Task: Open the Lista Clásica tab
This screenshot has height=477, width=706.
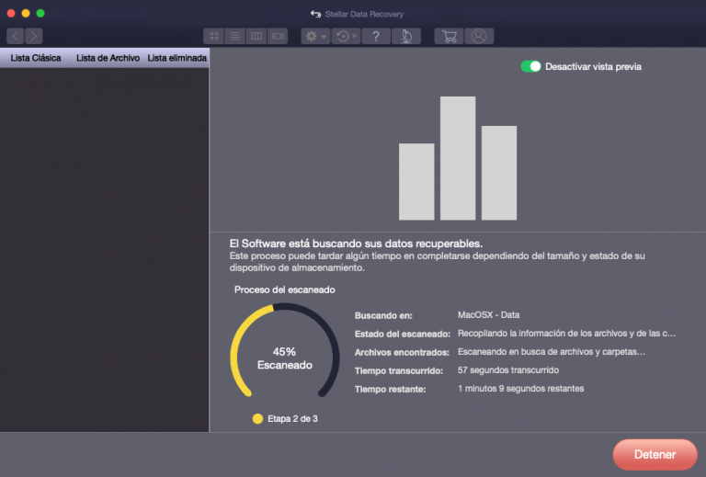Action: (x=36, y=58)
